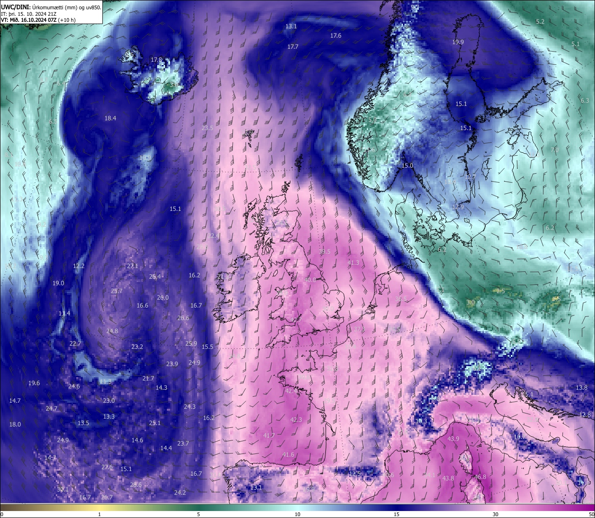
Task: Click the 46.8 value near Corsica
Action: 480,477
